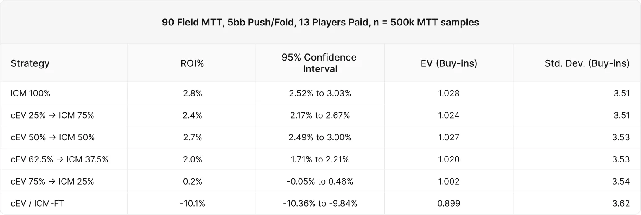Click the Strategy column header
The width and height of the screenshot is (641, 215).
pyautogui.click(x=30, y=63)
